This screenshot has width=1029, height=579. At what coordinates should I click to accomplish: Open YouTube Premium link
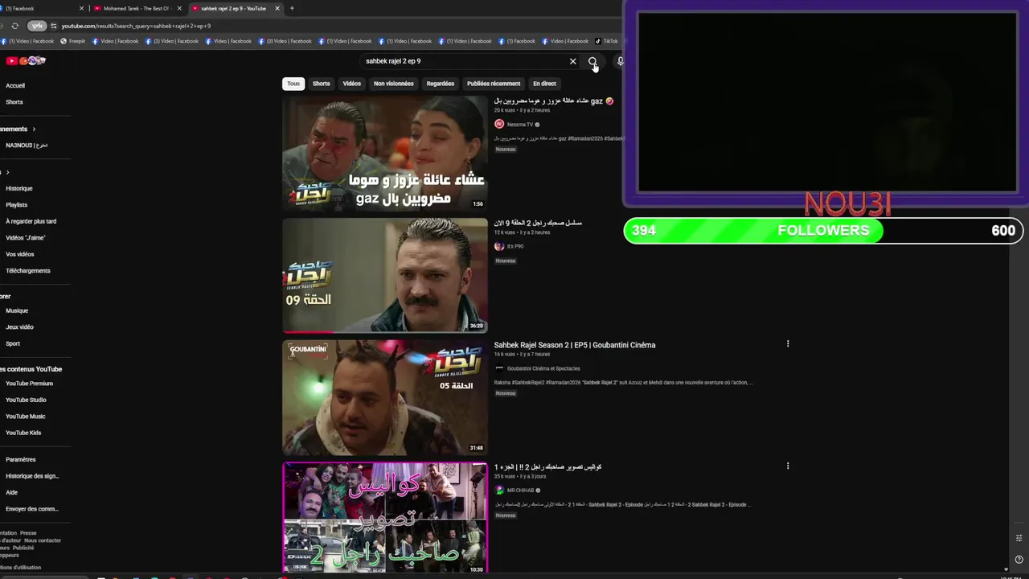[29, 384]
